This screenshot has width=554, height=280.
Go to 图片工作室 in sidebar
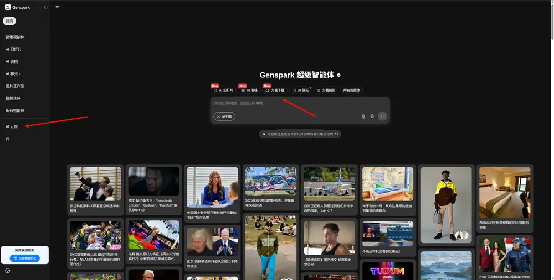15,86
